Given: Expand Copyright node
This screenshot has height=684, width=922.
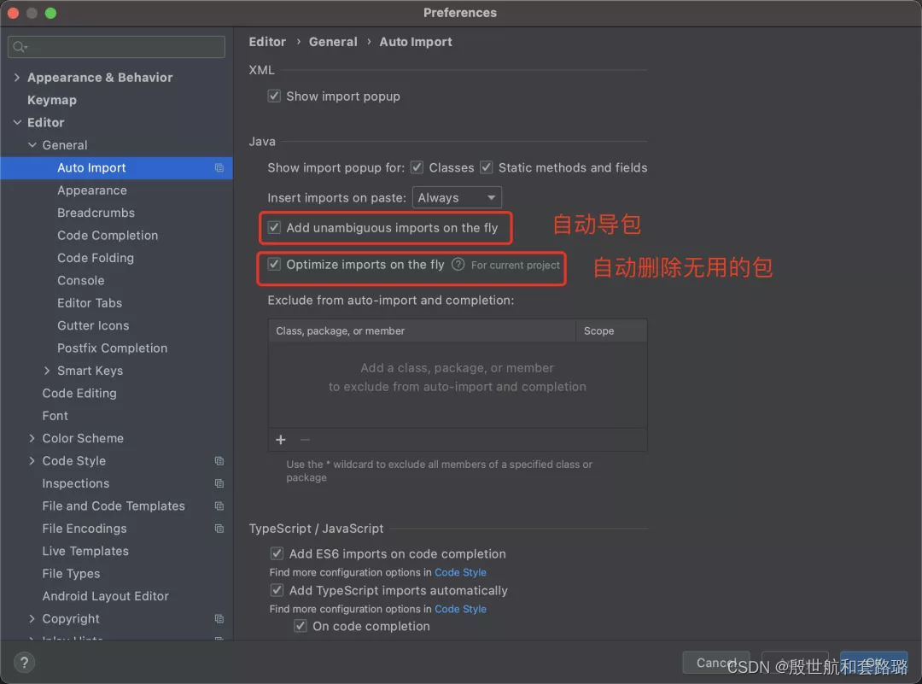Looking at the screenshot, I should 32,619.
